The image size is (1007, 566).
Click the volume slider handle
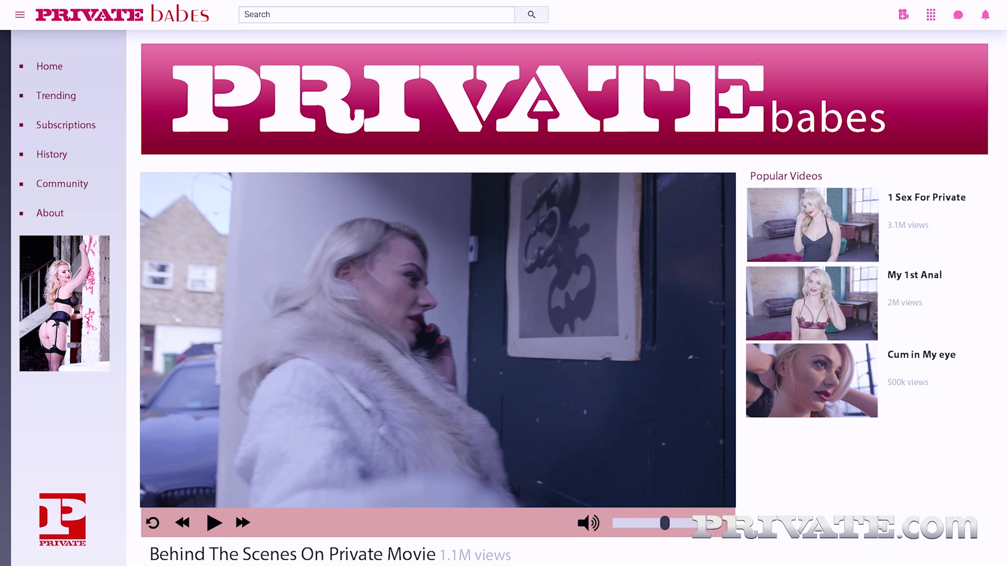665,523
